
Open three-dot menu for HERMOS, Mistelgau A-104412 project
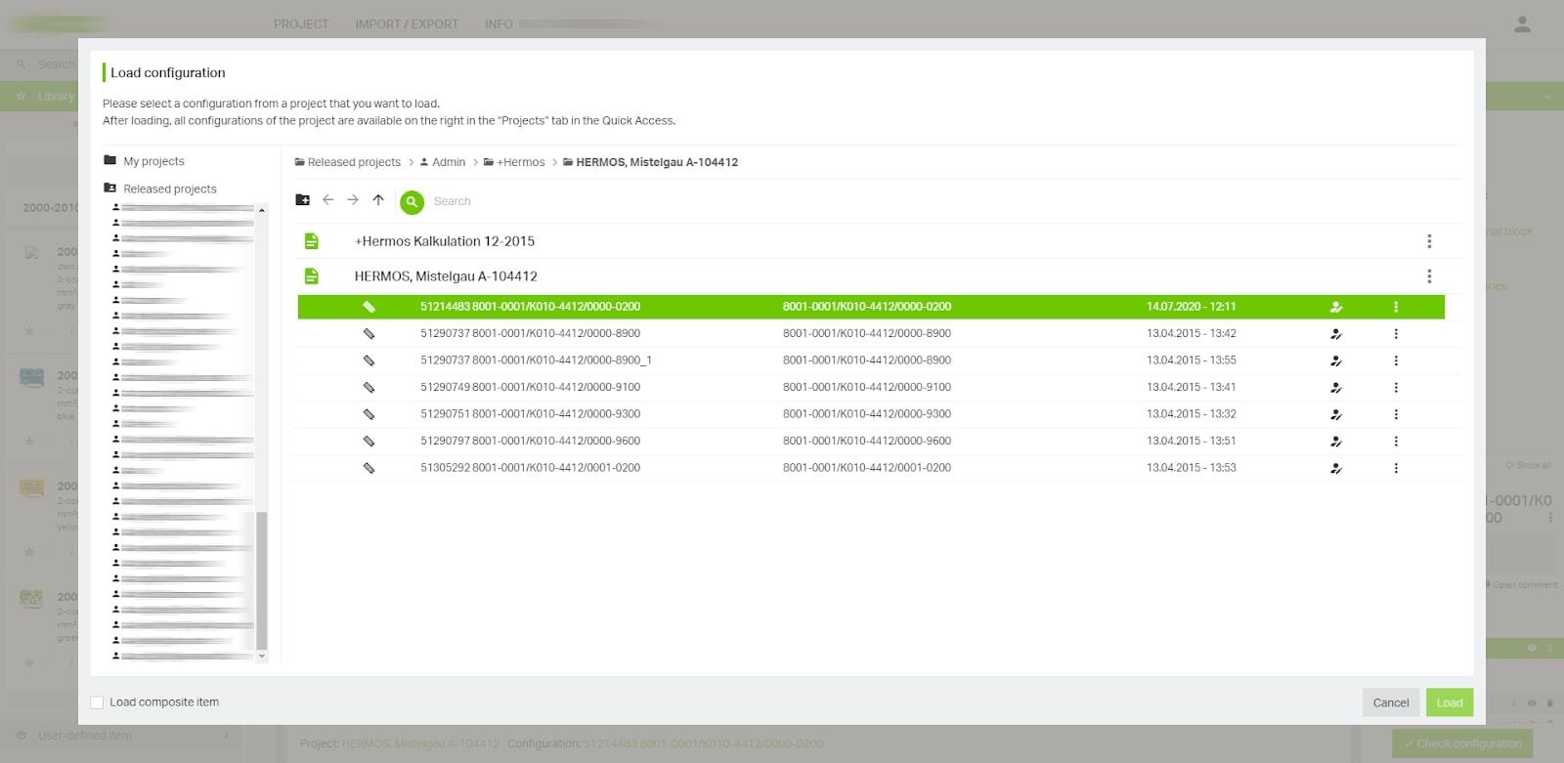pyautogui.click(x=1429, y=276)
